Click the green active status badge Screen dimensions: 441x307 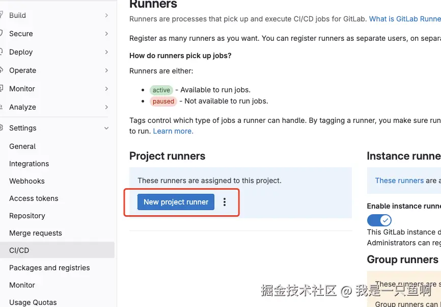161,90
